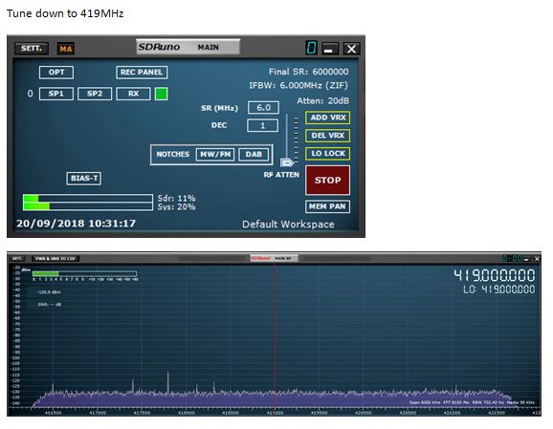553x429 pixels.
Task: Click the 420000 frequency axis label
Action: point(364,413)
